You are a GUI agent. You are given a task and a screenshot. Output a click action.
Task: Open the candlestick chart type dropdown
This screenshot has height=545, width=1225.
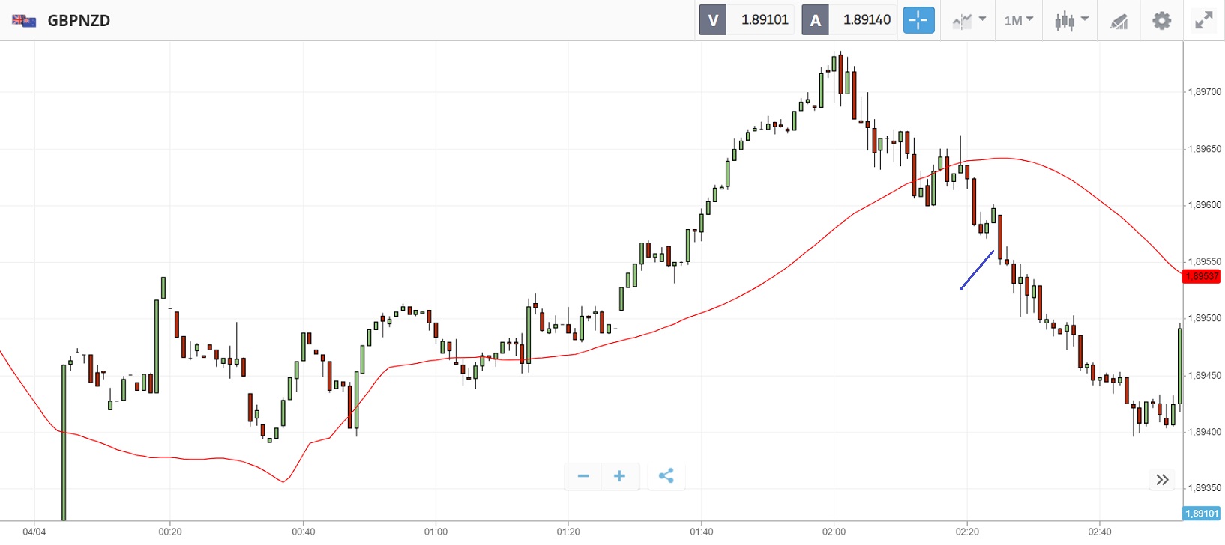coord(1071,20)
